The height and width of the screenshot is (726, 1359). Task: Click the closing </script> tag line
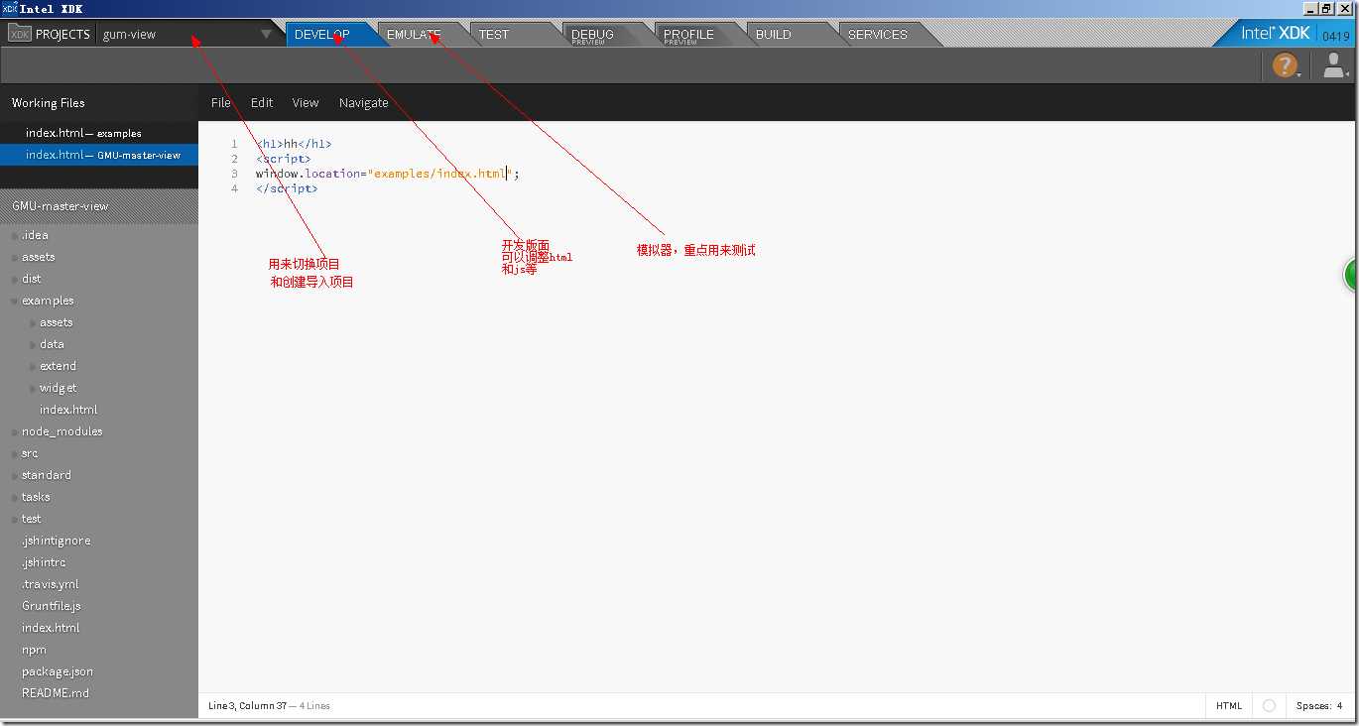[x=287, y=188]
